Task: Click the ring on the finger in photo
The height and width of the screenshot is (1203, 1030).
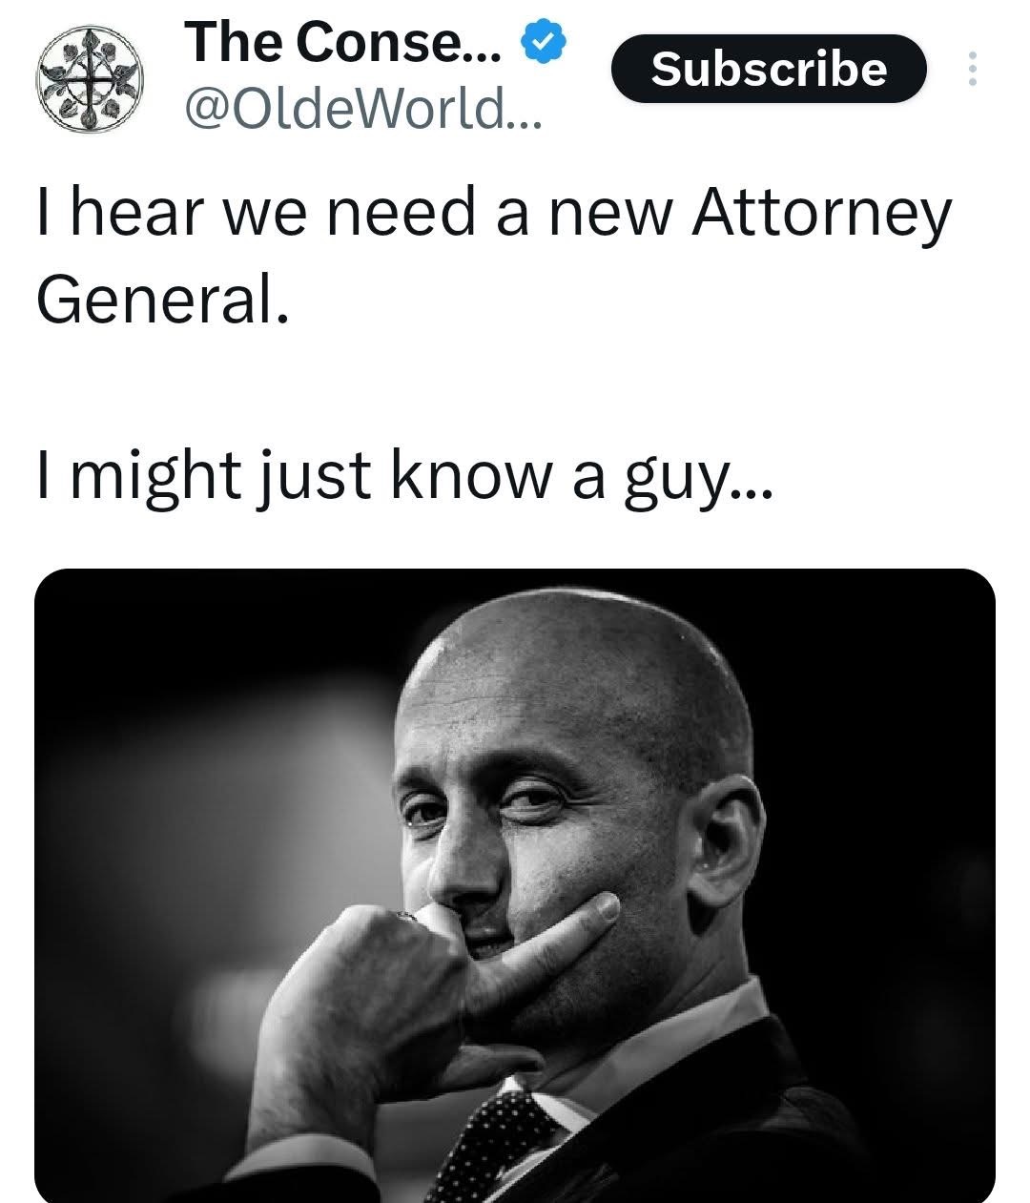Action: pos(407,917)
